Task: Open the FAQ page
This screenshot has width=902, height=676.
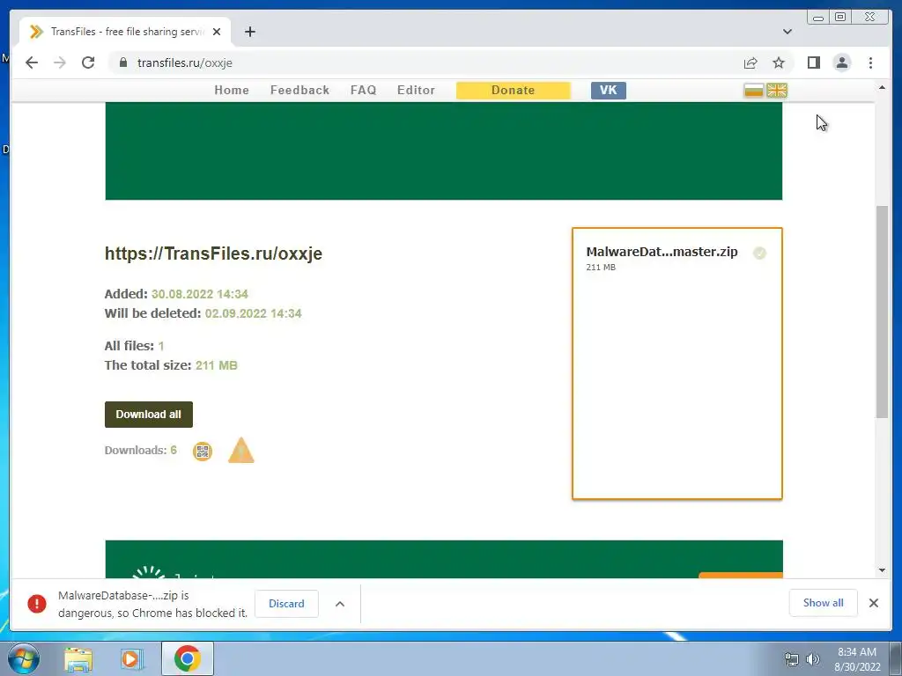Action: point(364,91)
